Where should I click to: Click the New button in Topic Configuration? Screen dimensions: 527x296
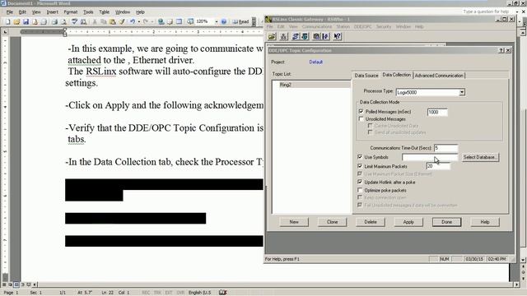tap(294, 222)
